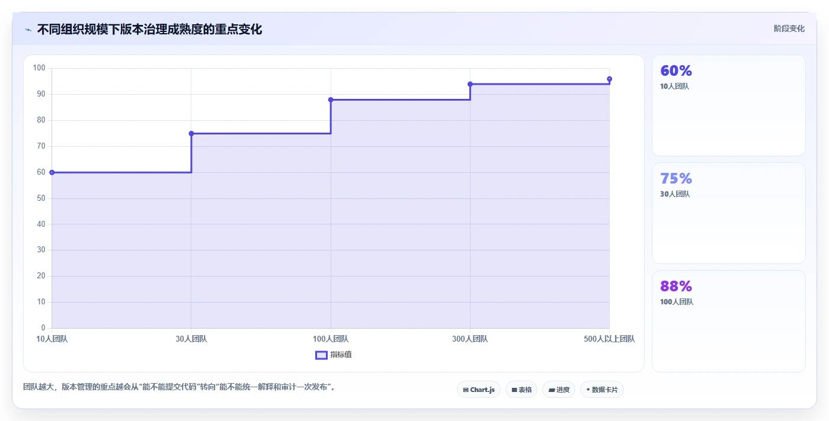Screen dimensions: 829x421
Task: Click the y-axis value 100
Action: click(39, 68)
